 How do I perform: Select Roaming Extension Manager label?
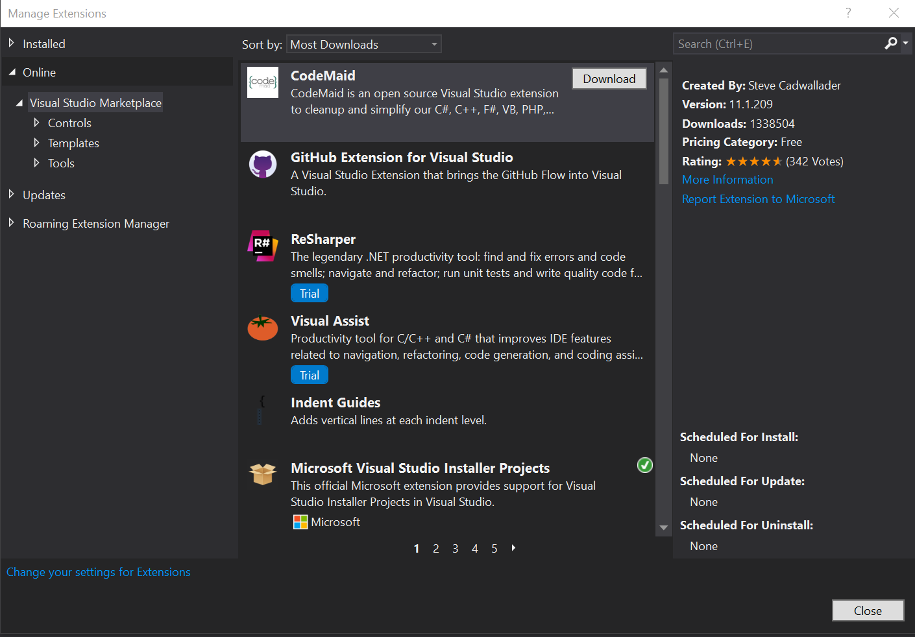(96, 223)
